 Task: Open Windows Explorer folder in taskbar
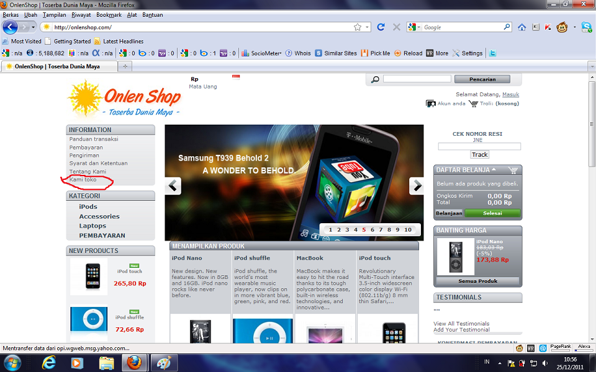click(106, 363)
